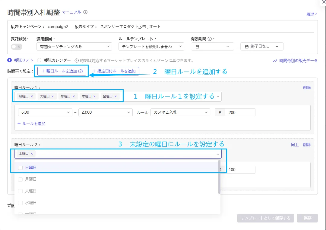Check the 日曜日 checkbox
Viewport: 326px width, 230px height.
[21, 168]
